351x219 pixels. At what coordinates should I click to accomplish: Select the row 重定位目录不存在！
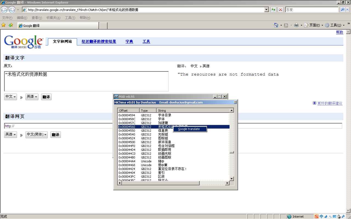pos(174,169)
